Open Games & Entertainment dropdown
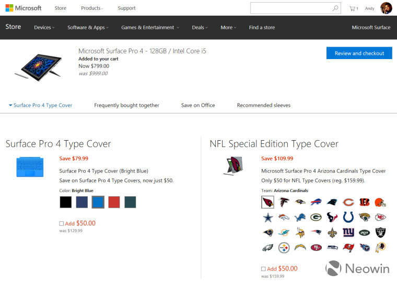 150,27
